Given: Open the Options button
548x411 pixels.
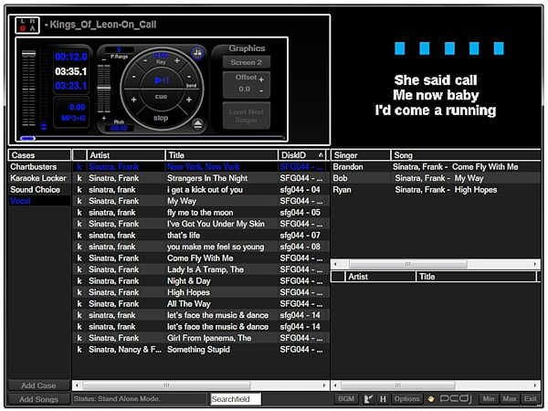Looking at the screenshot, I should point(406,399).
